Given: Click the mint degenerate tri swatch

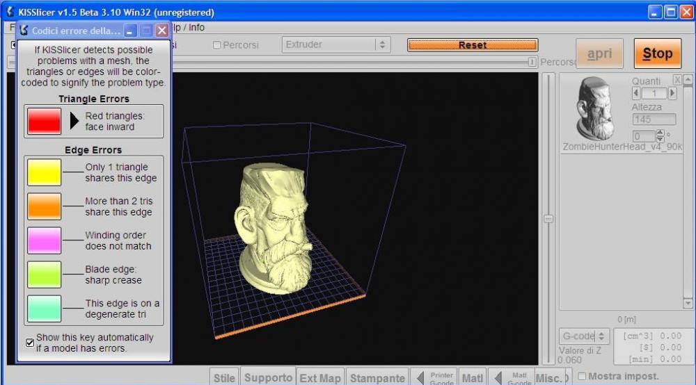Looking at the screenshot, I should (x=44, y=309).
